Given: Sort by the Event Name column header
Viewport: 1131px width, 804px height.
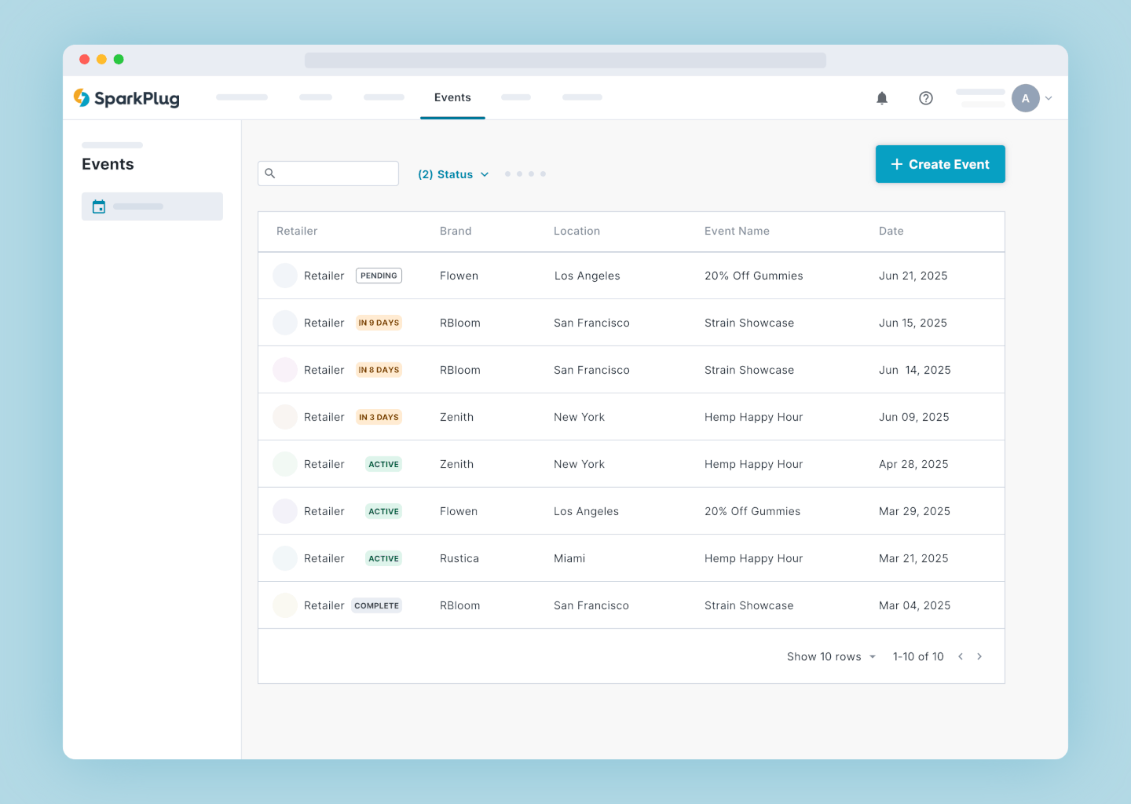Looking at the screenshot, I should coord(737,231).
